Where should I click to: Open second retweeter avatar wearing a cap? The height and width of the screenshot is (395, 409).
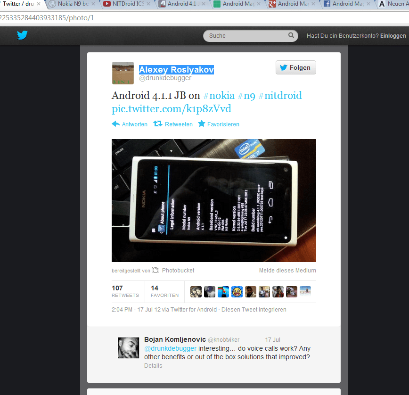point(210,292)
